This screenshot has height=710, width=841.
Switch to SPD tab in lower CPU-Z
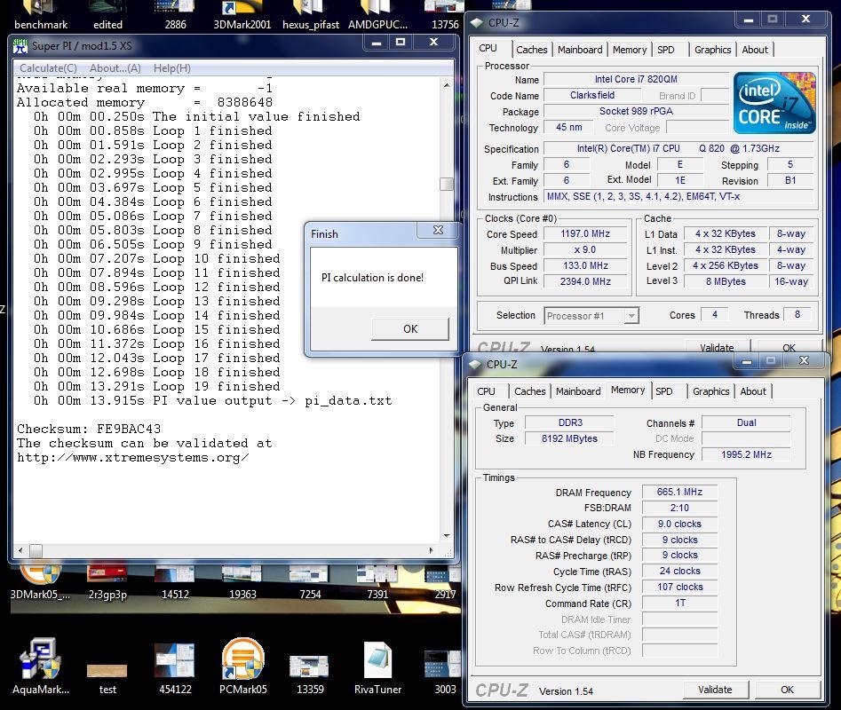[x=664, y=391]
